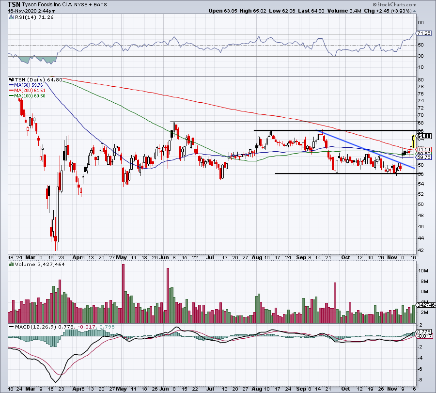436x393 pixels.
Task: Click the -0.017 MACD signal tag on right
Action: (x=424, y=336)
